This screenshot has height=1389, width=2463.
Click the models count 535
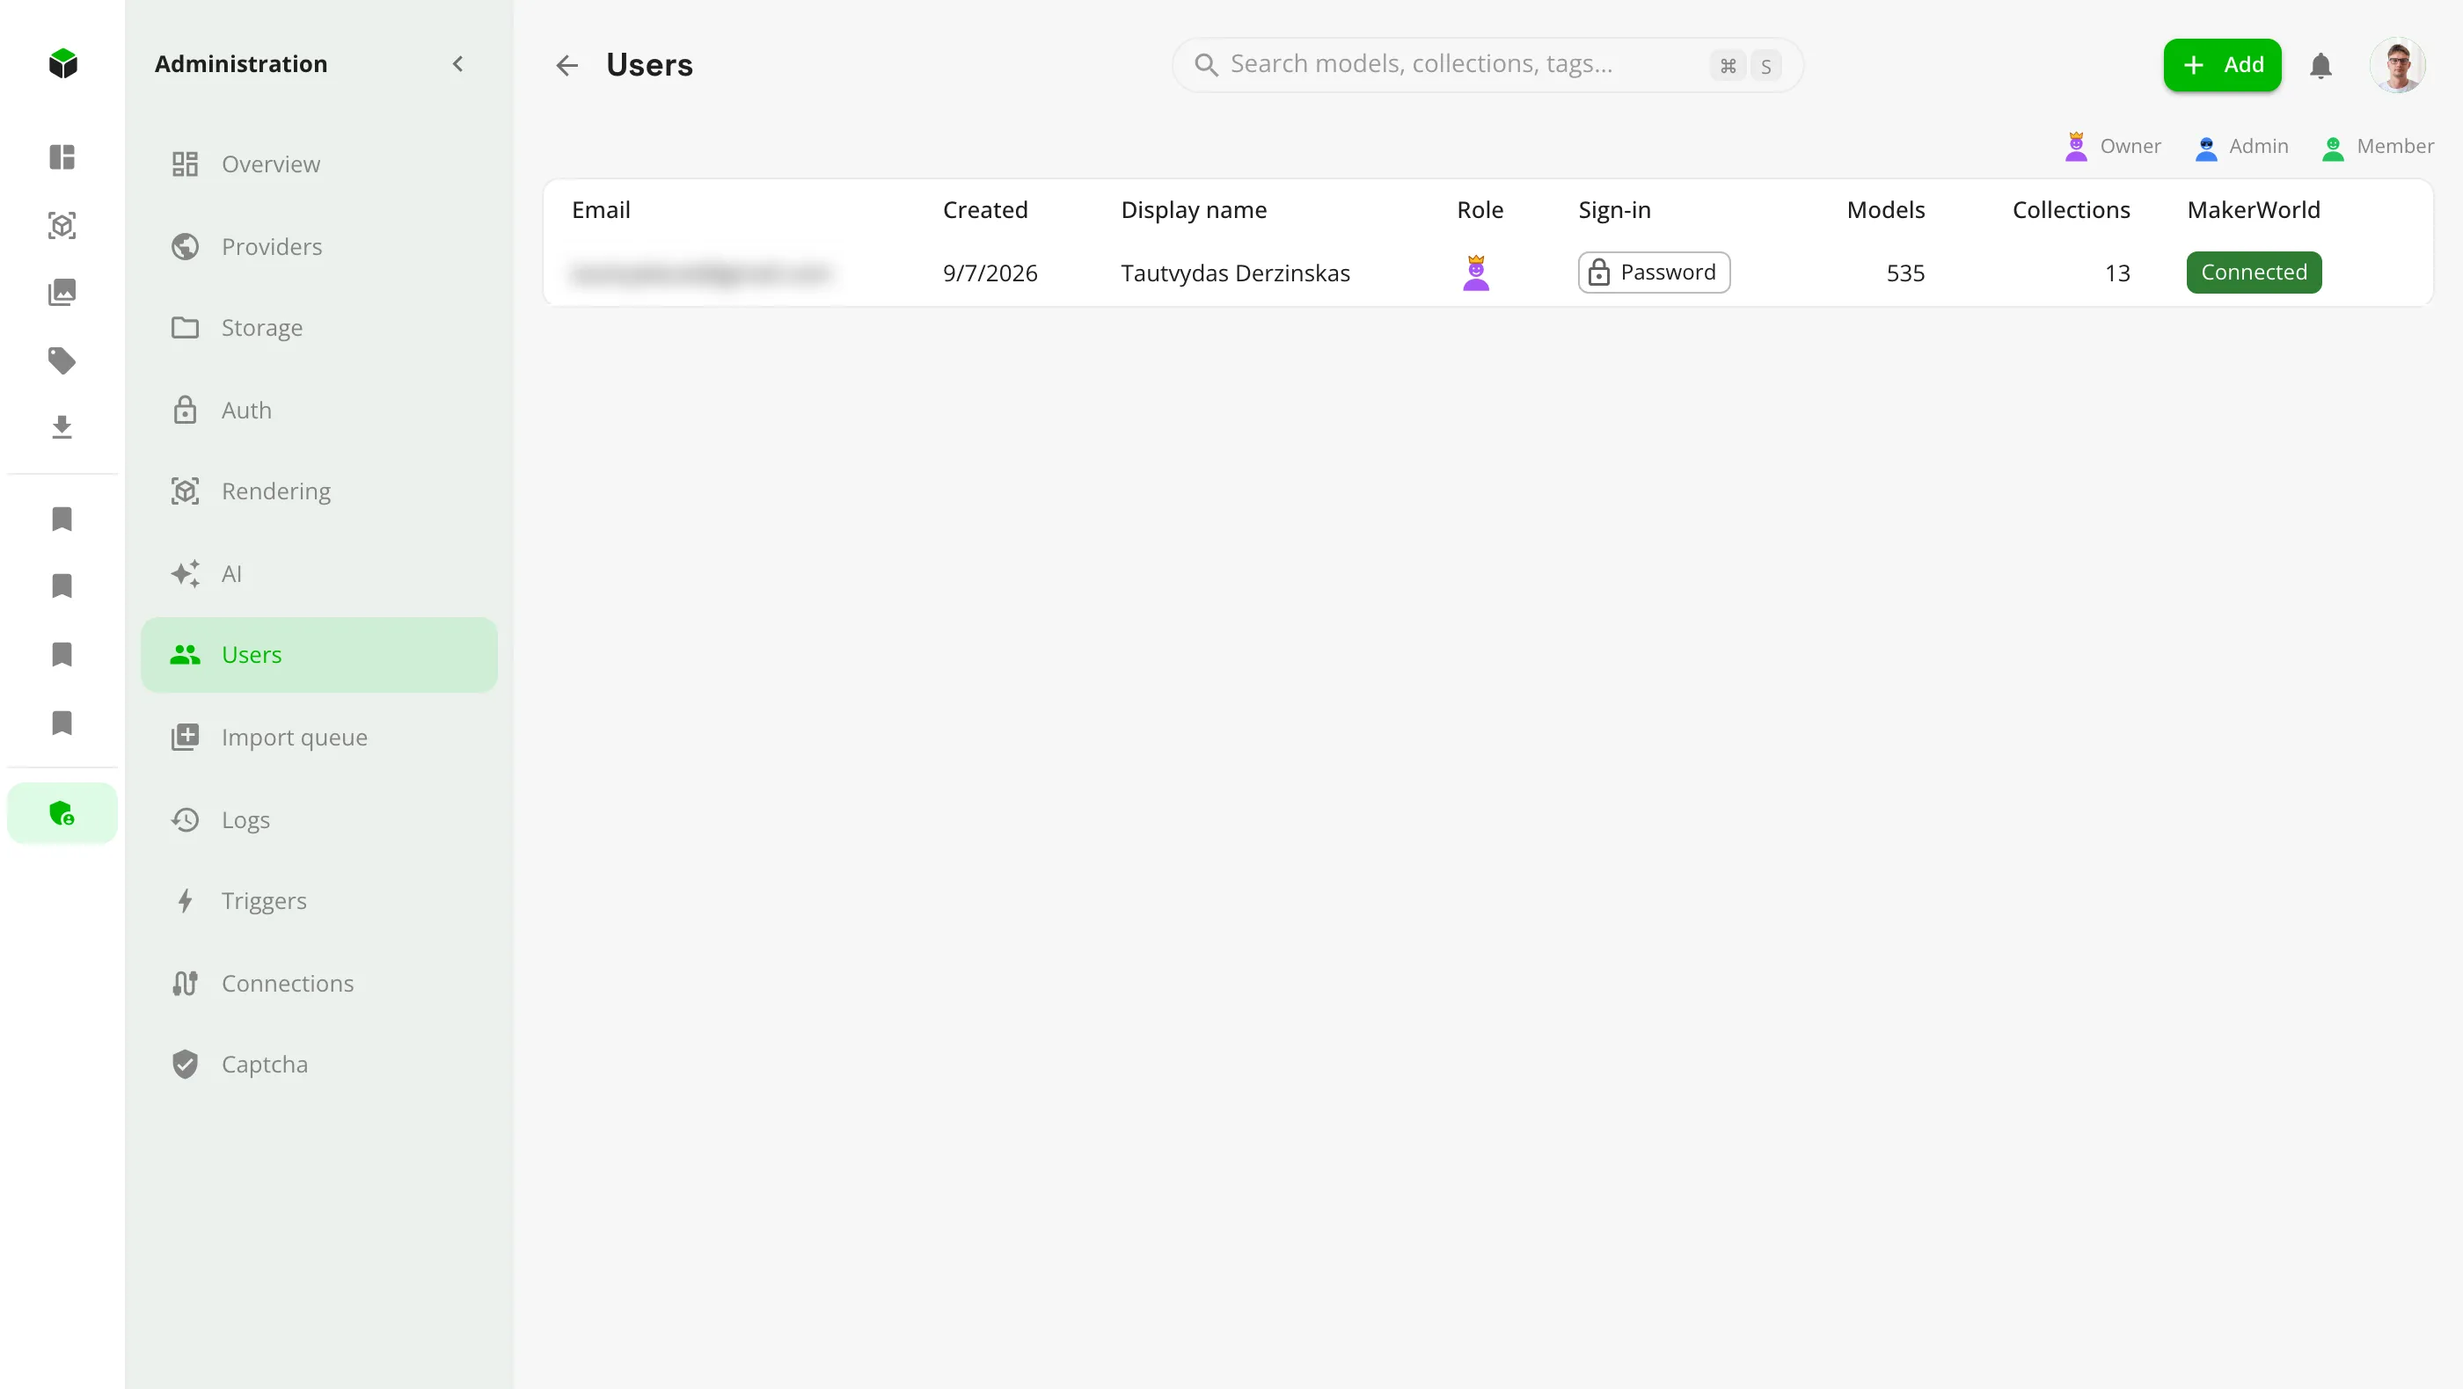1904,273
